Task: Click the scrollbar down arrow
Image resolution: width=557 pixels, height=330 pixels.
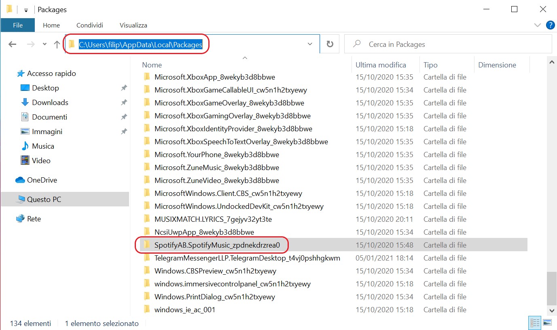Action: [x=551, y=310]
